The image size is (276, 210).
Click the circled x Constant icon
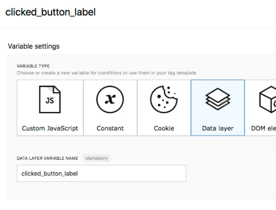click(110, 99)
